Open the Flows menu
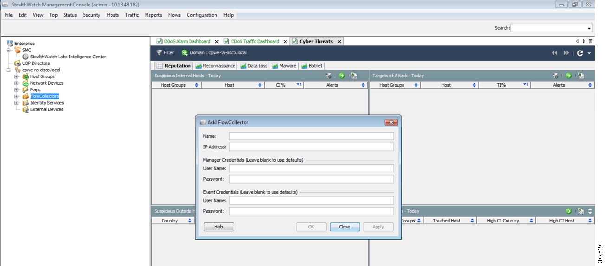Viewport: 605px width, 266px height. tap(174, 15)
